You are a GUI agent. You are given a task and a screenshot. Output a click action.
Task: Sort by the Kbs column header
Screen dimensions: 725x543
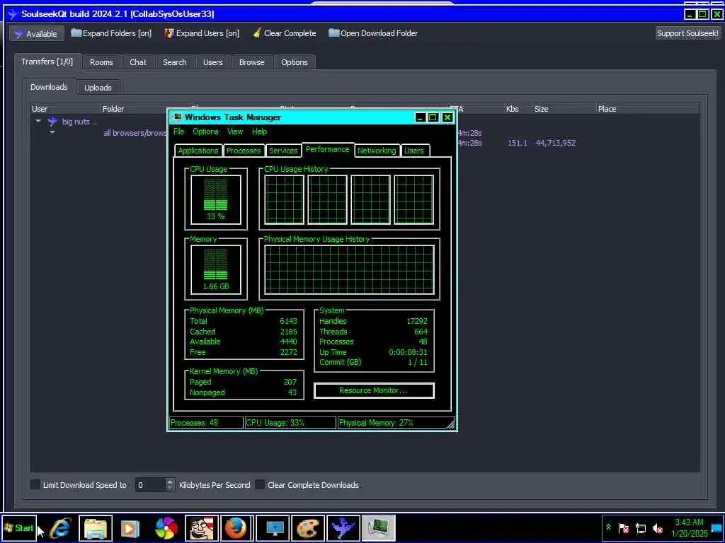pos(518,109)
